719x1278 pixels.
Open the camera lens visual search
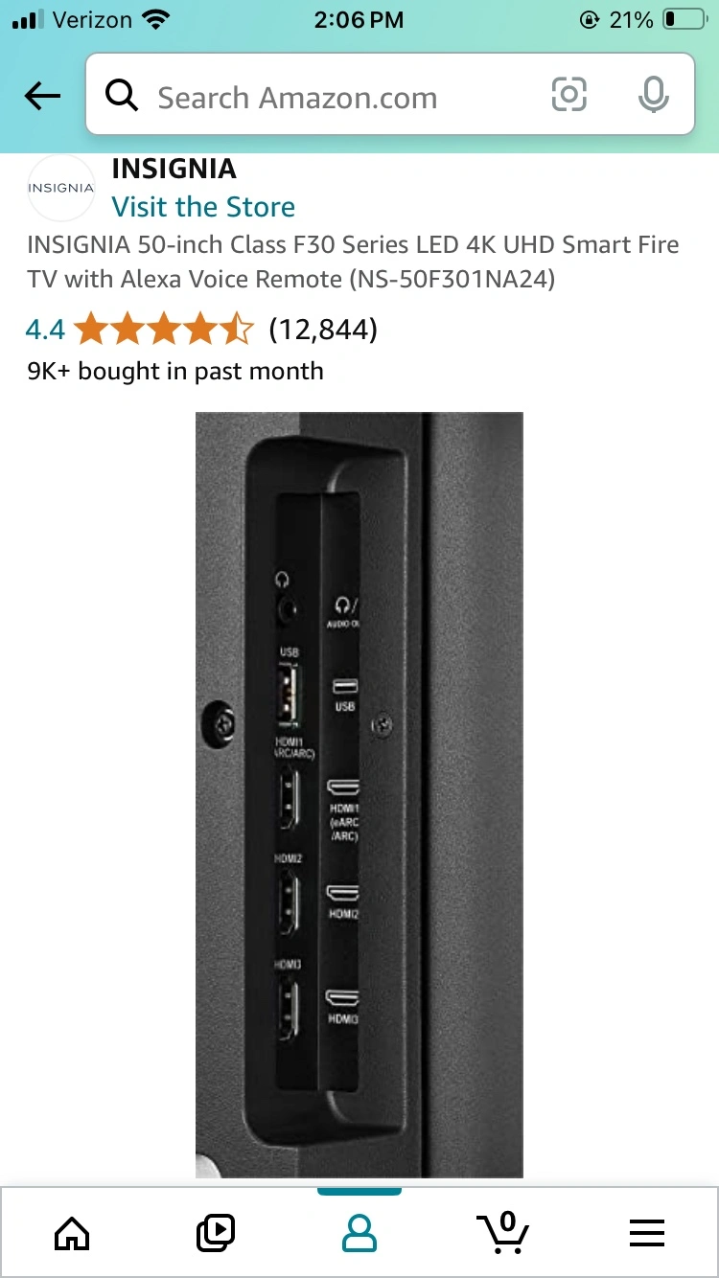[x=568, y=94]
